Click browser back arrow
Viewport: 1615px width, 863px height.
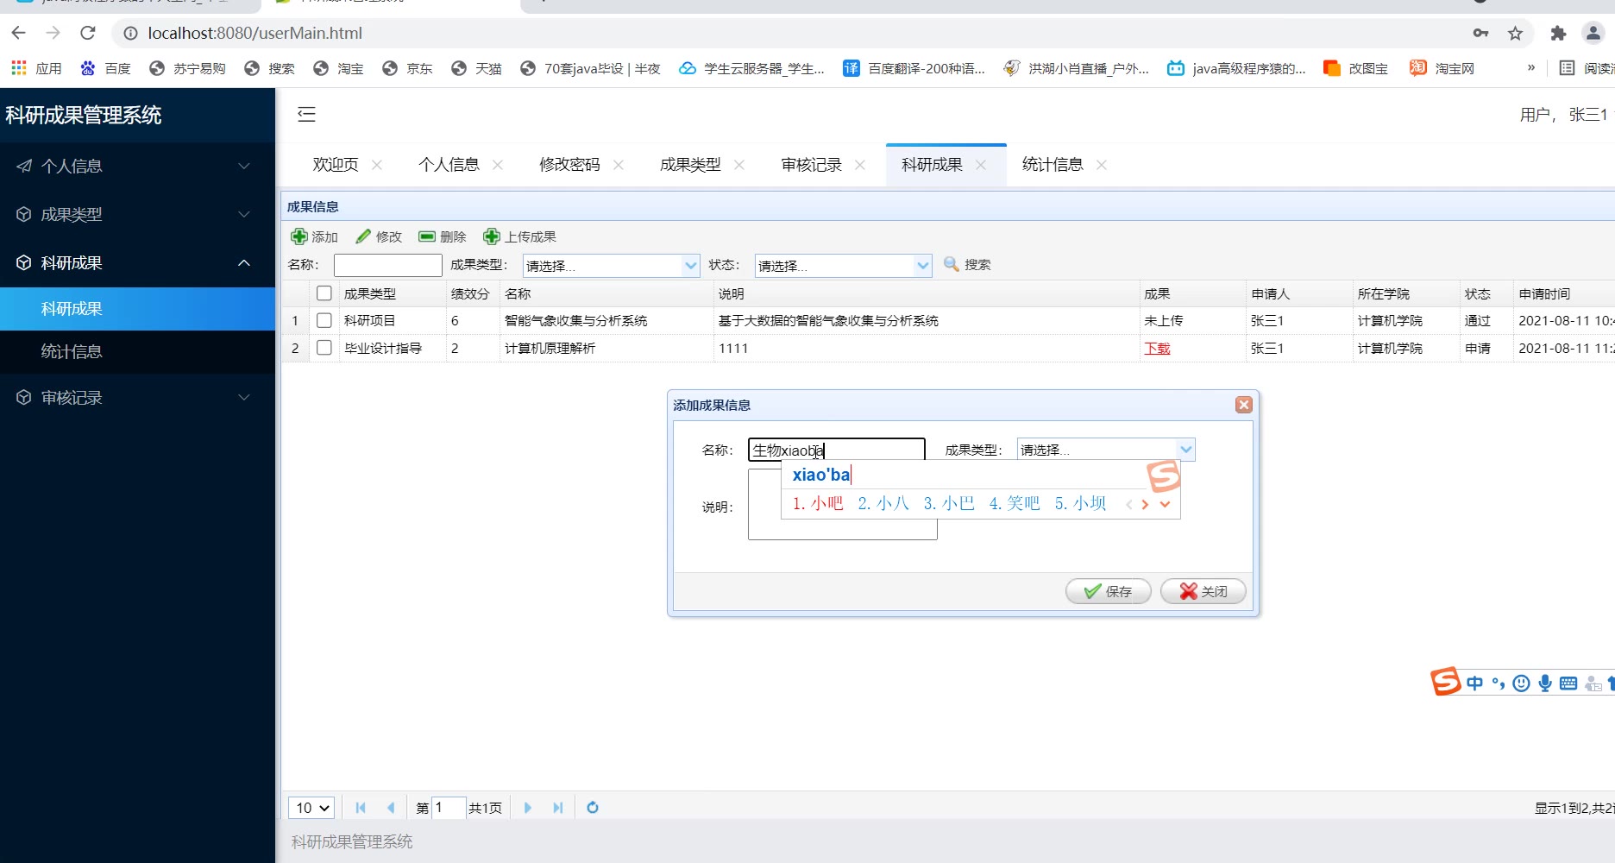click(x=19, y=33)
